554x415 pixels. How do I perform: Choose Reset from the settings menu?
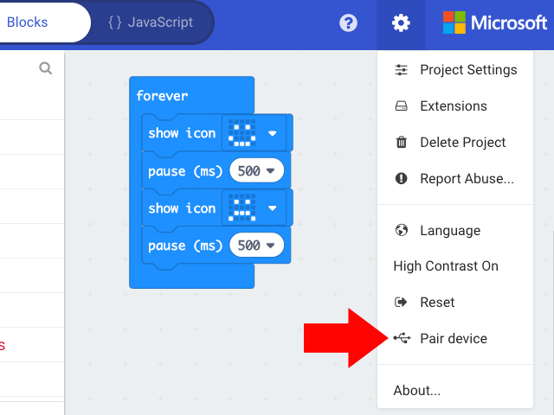pos(437,303)
